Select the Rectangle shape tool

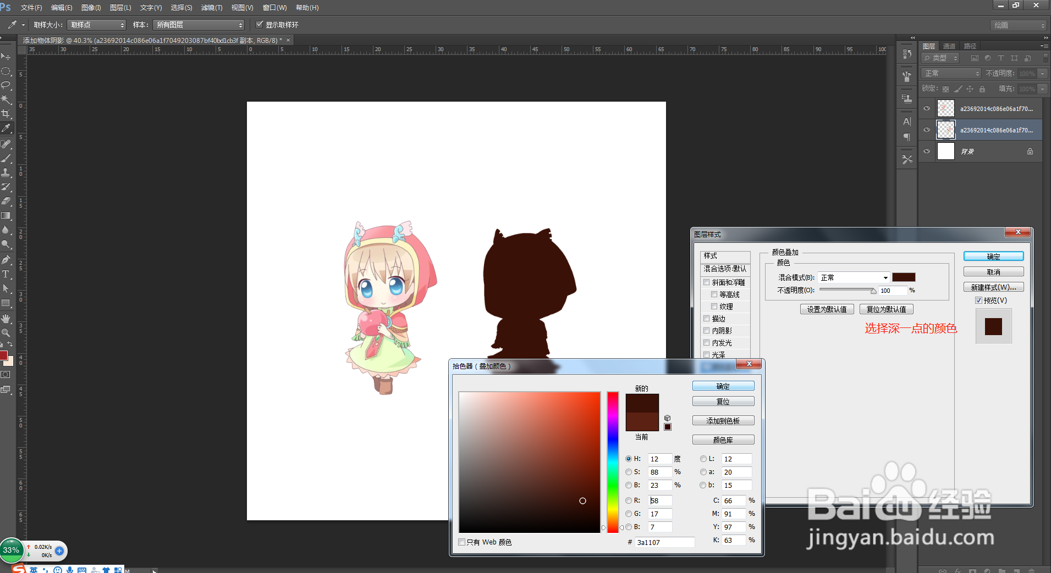tap(6, 303)
